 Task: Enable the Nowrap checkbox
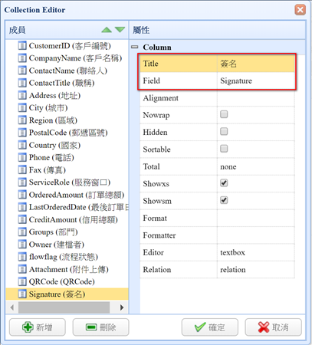pyautogui.click(x=224, y=114)
